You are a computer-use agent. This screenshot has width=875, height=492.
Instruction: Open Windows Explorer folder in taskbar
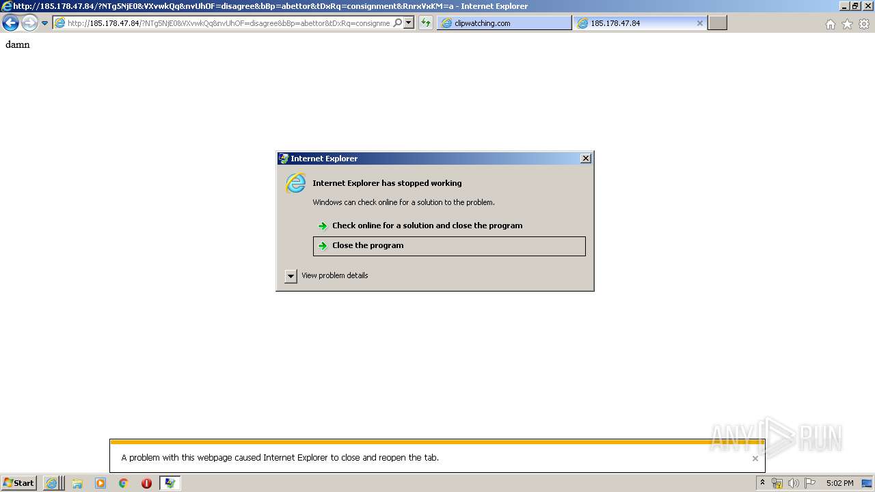(77, 483)
